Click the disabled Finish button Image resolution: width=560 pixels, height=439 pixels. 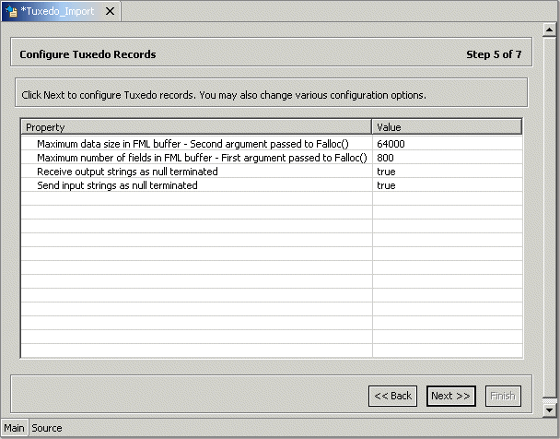click(x=503, y=396)
